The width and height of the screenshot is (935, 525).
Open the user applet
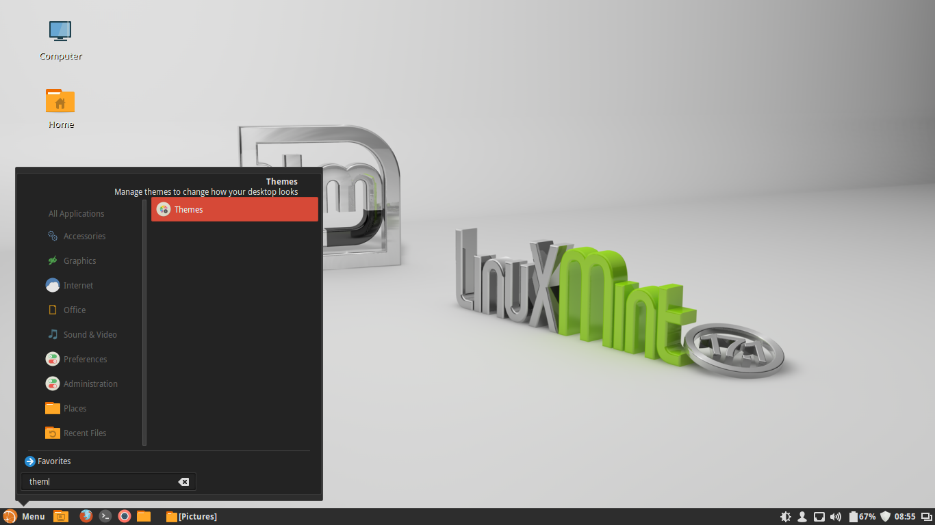tap(802, 517)
